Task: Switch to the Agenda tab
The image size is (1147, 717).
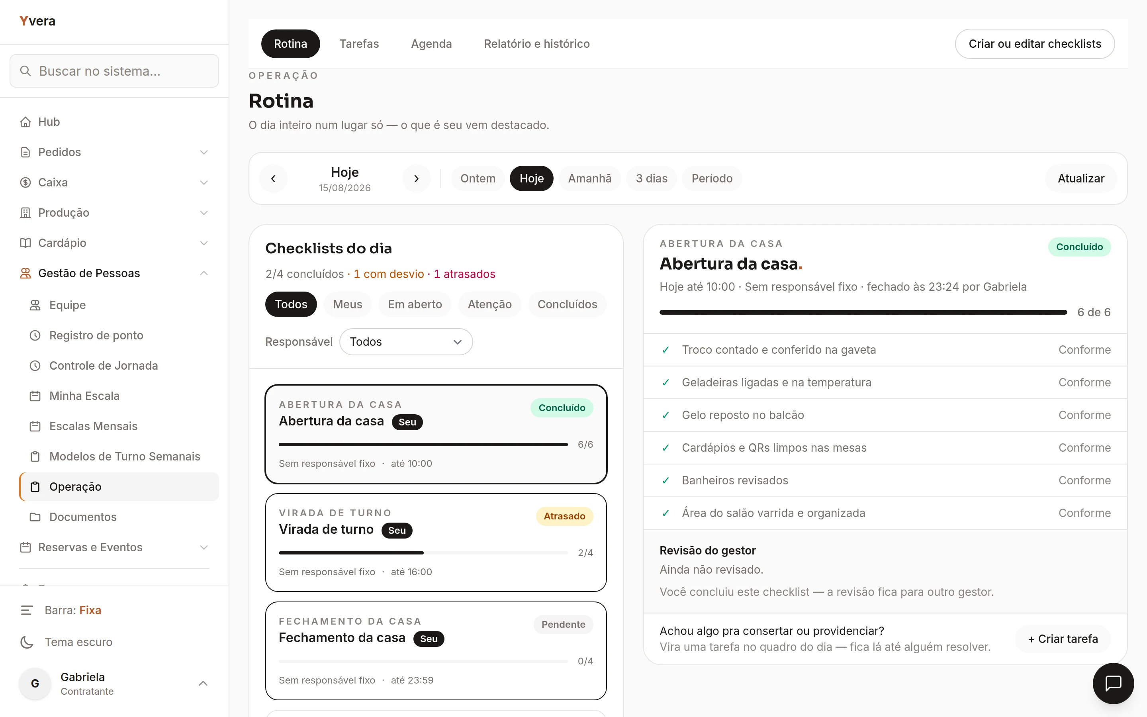Action: point(431,44)
